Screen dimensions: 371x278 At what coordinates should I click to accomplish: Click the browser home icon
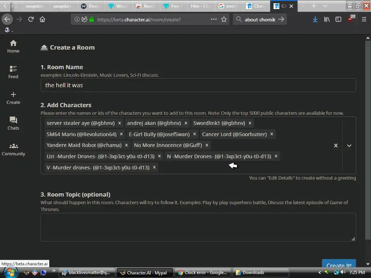coord(42,19)
